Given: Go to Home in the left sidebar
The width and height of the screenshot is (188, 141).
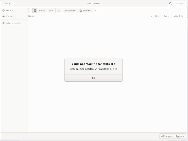Looking at the screenshot, I should click(x=9, y=16).
